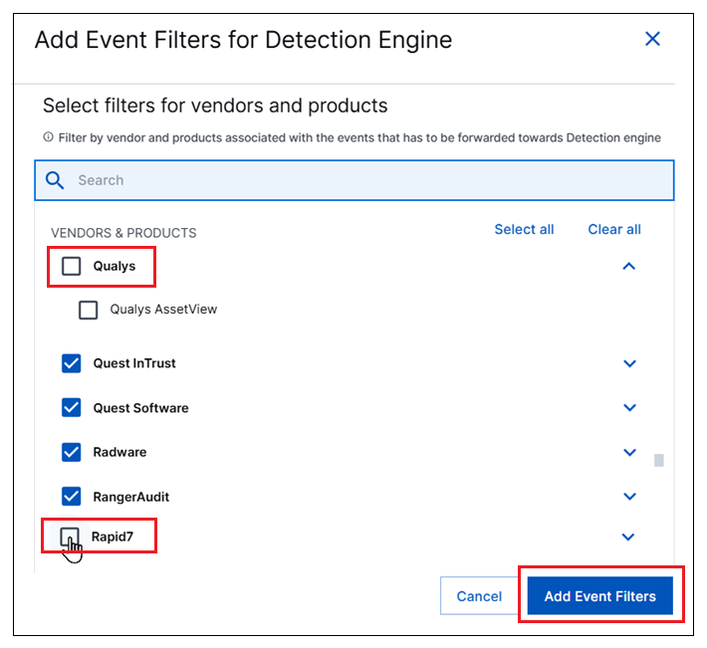Uncheck the Quest Software checkbox
707x648 pixels.
tap(72, 407)
